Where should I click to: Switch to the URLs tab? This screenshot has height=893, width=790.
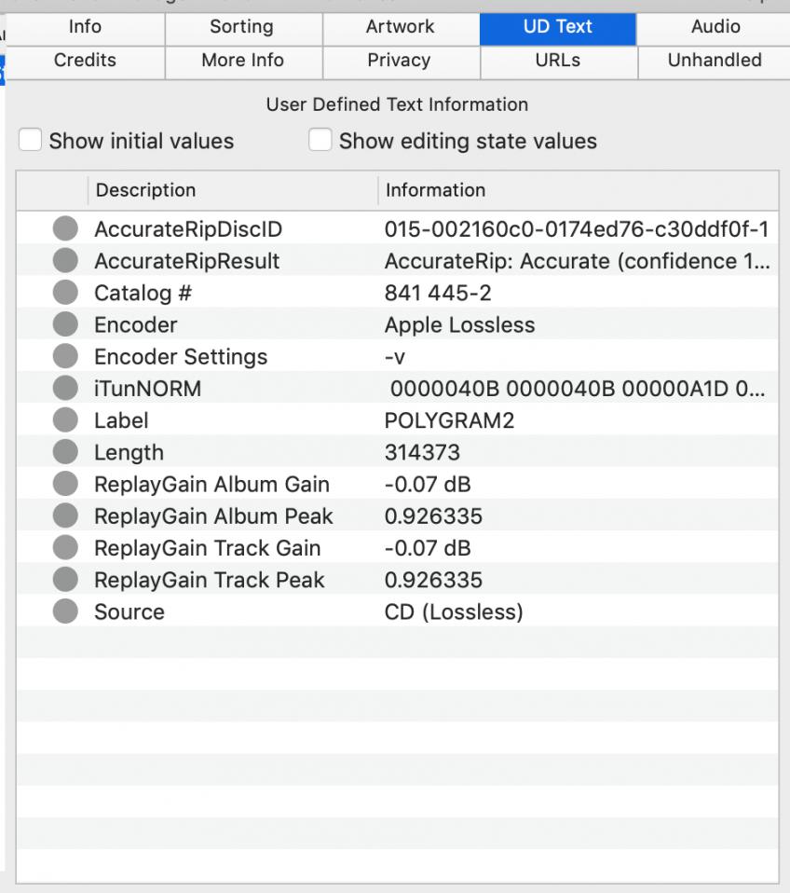click(558, 61)
